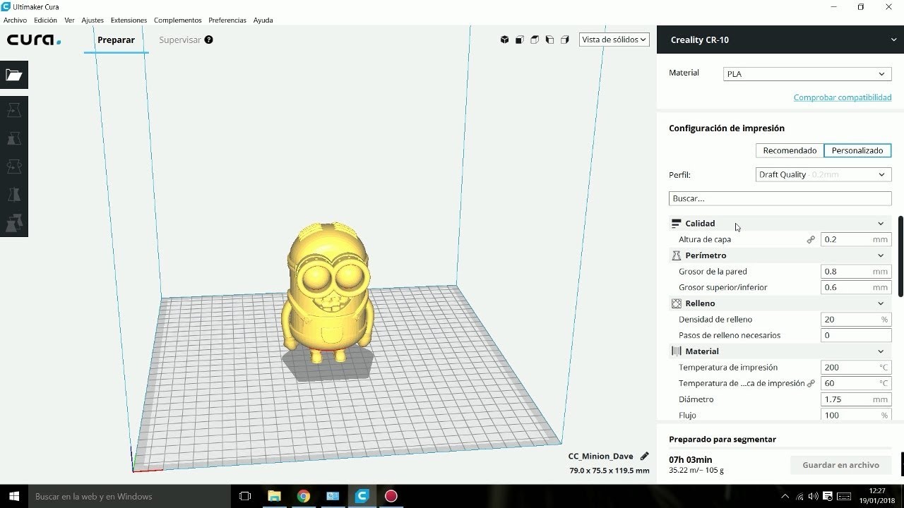This screenshot has width=904, height=508.
Task: Click Pasos de relleno necesarios field
Action: click(x=856, y=336)
